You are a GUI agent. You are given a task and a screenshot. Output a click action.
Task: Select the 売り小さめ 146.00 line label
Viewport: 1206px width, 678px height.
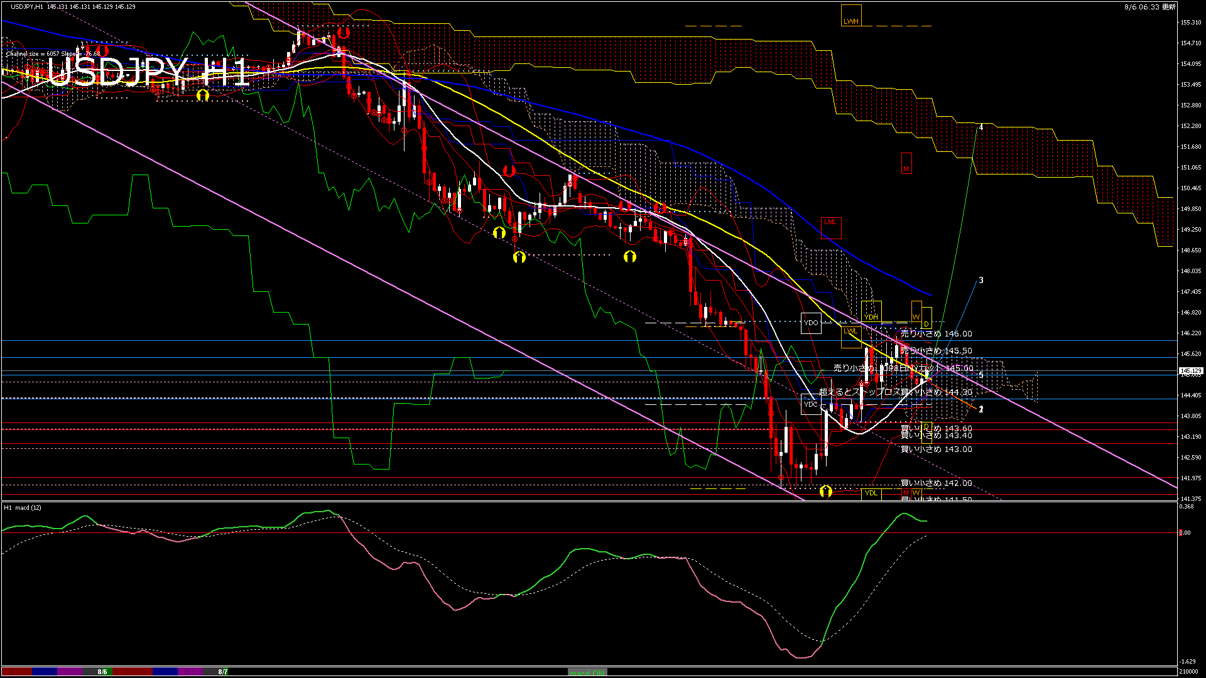coord(936,334)
